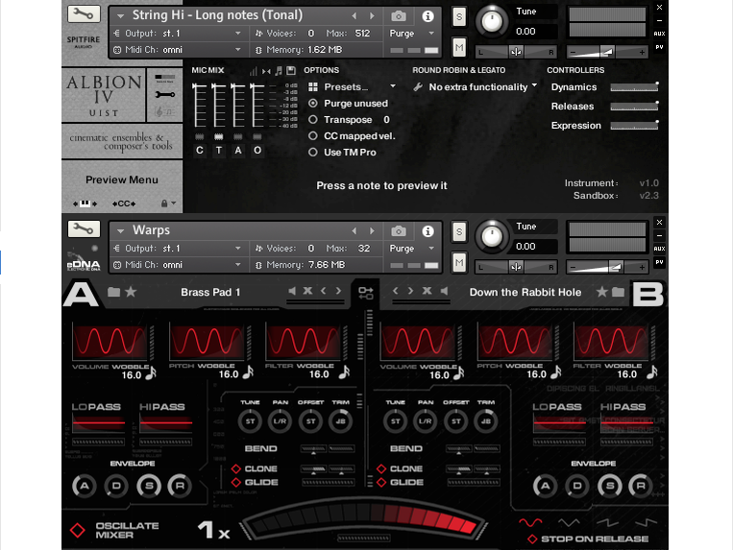Viewport: 733px width, 550px height.
Task: Clear sound A with X icon
Action: (307, 291)
